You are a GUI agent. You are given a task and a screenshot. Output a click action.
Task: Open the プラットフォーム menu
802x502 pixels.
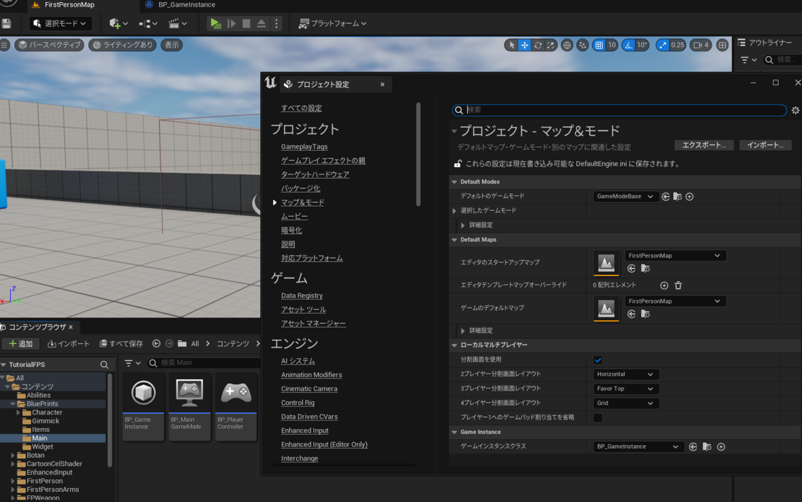tap(332, 23)
